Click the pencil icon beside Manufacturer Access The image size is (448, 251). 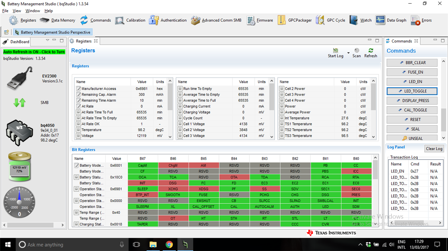click(x=78, y=89)
